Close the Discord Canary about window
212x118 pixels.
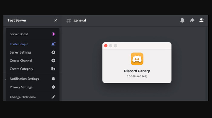click(x=106, y=46)
